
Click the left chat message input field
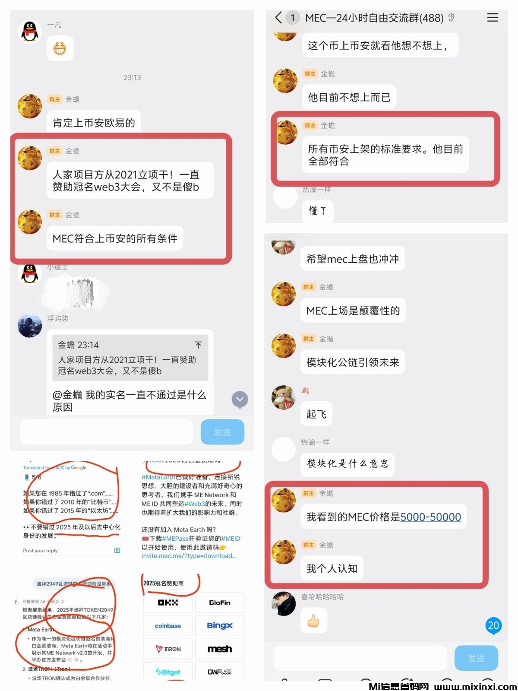[107, 432]
